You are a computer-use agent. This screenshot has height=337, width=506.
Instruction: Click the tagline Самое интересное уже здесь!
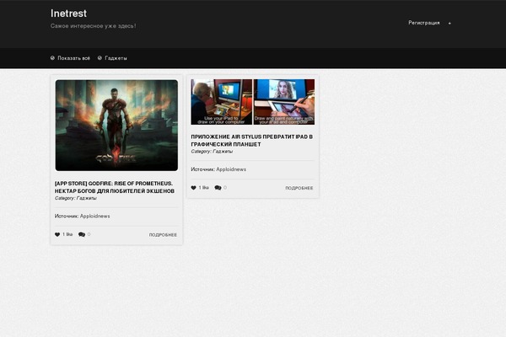[94, 26]
